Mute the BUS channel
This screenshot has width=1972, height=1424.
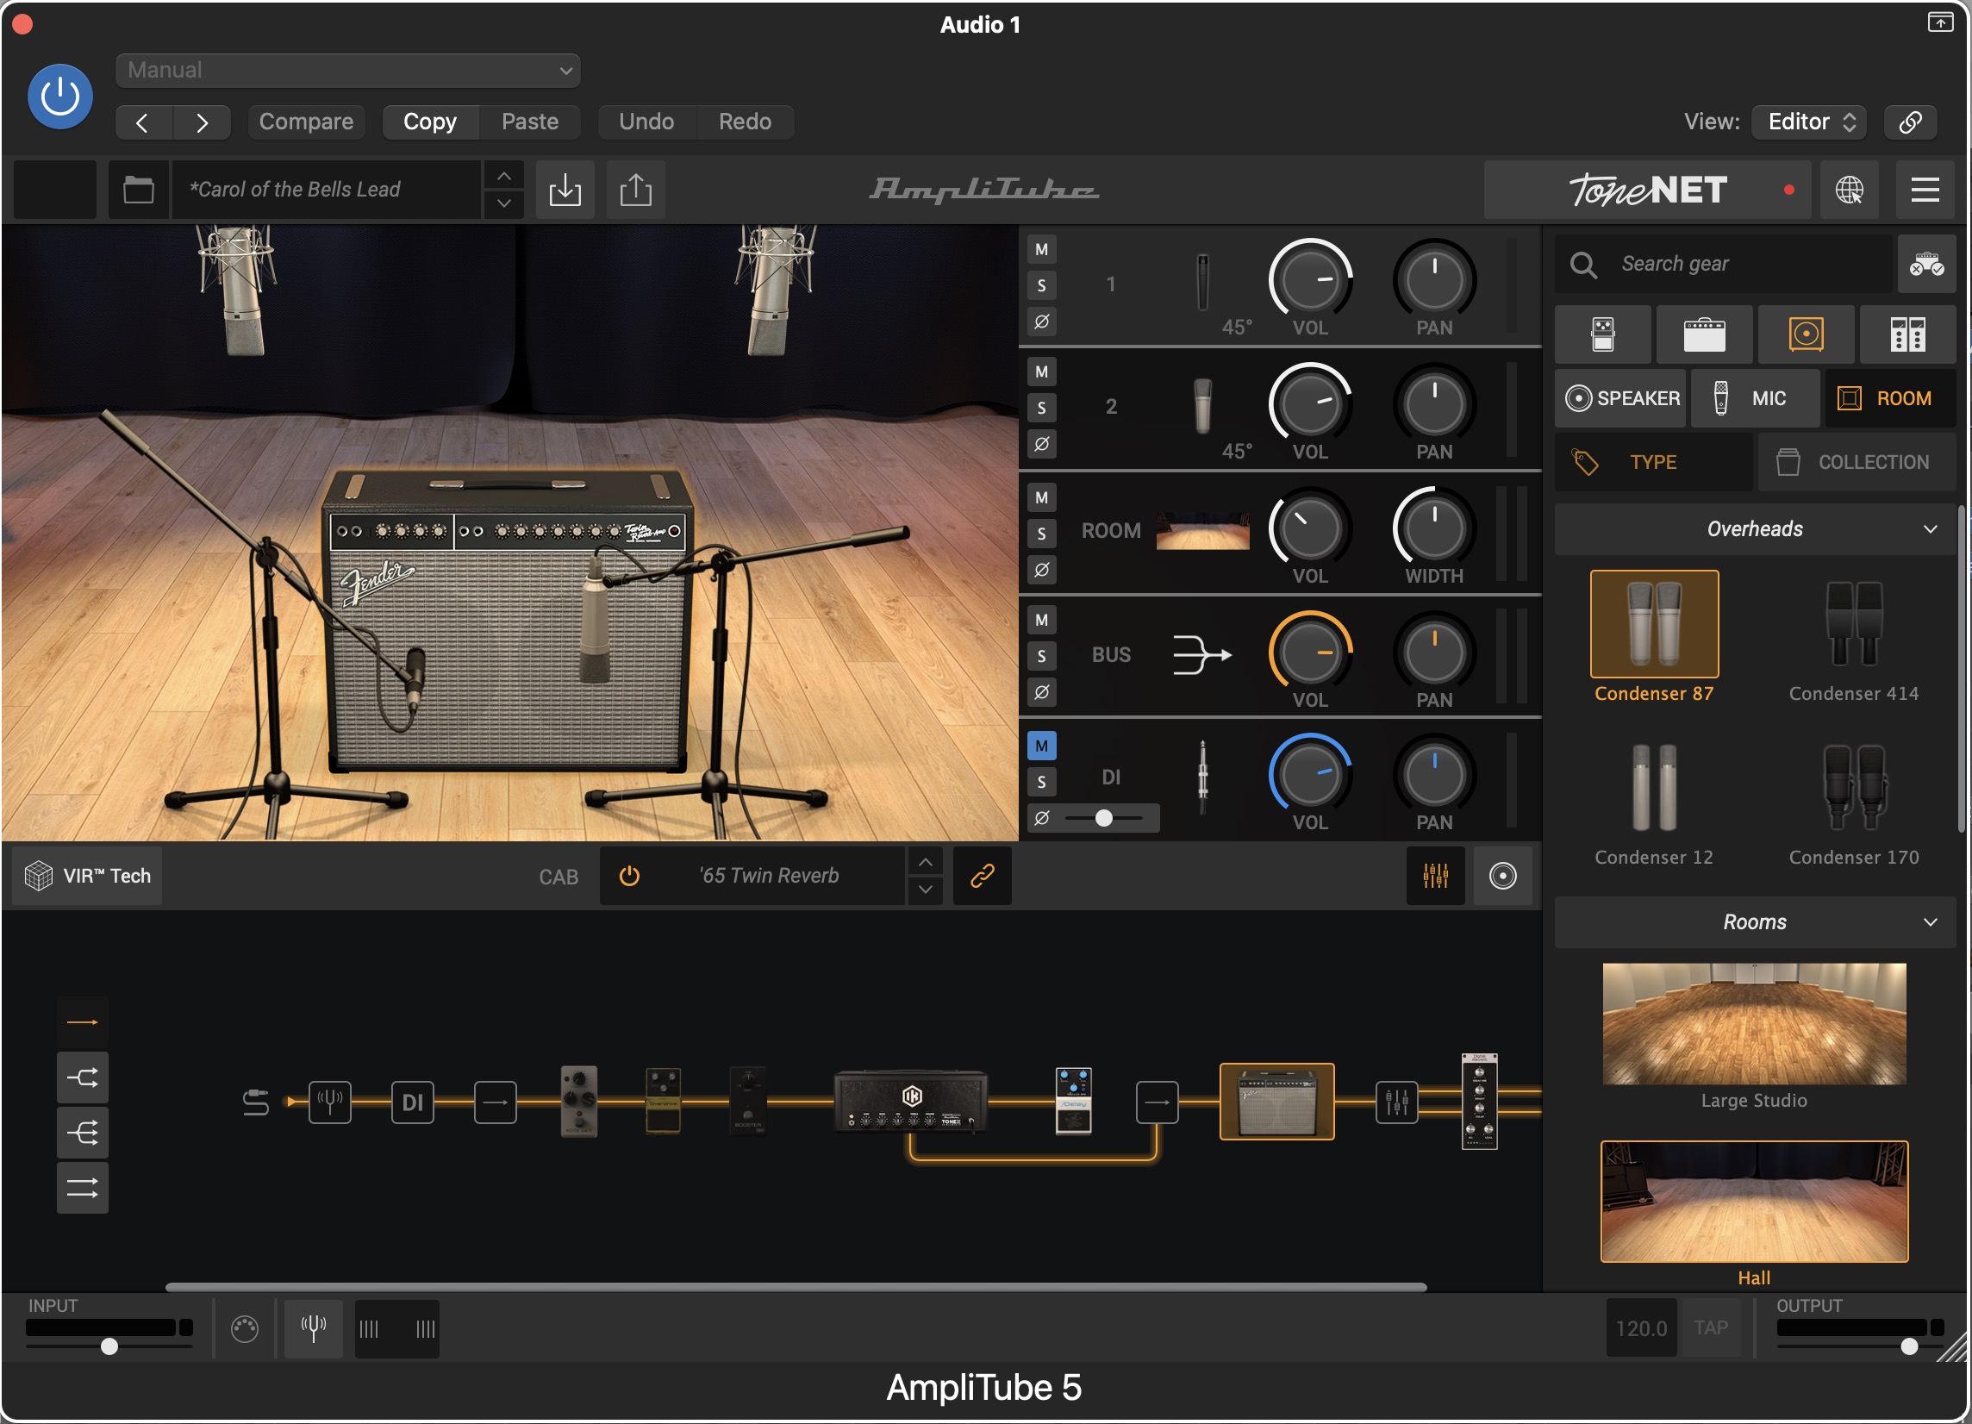[x=1042, y=621]
